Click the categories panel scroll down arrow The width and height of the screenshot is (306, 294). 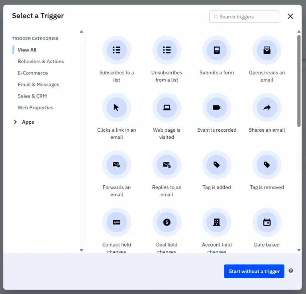coord(81,250)
